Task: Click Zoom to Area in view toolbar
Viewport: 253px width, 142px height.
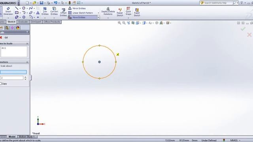Action: click(124, 23)
